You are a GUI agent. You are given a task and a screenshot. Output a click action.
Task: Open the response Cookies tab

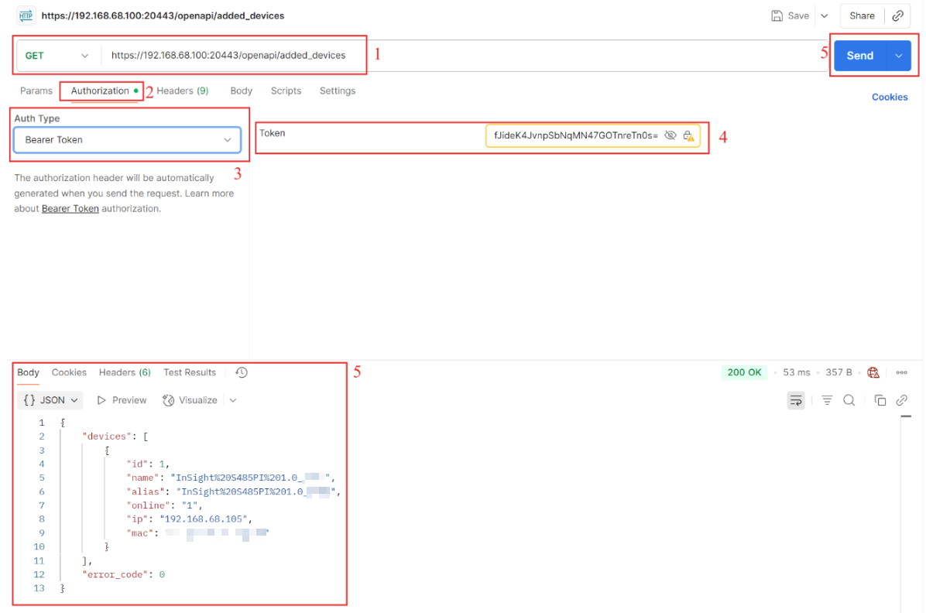(x=69, y=372)
